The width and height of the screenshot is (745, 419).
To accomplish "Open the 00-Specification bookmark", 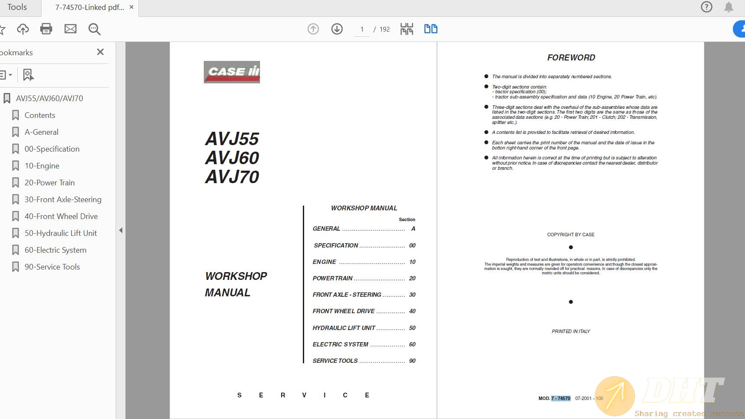I will (52, 149).
